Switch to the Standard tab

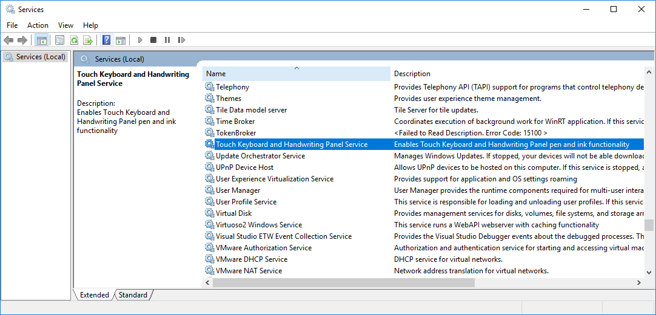coord(133,295)
